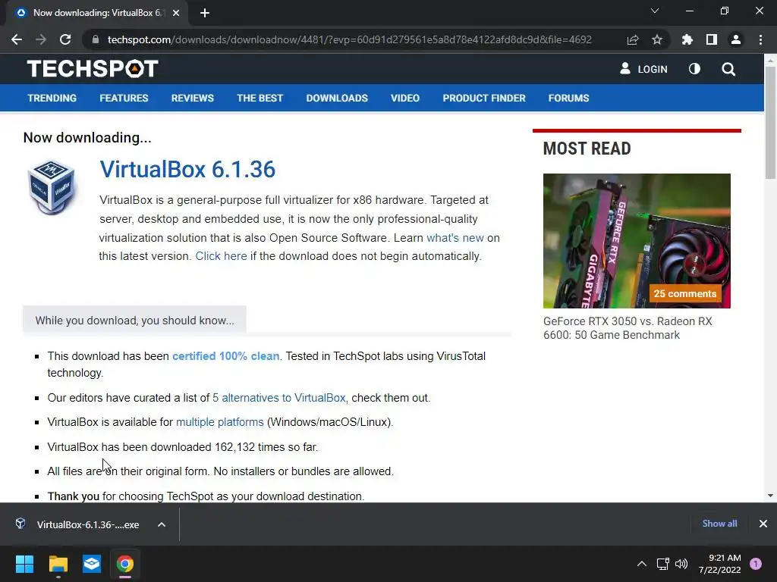Close the VirtualBox download tab
Viewport: 777px width, 582px height.
(176, 13)
